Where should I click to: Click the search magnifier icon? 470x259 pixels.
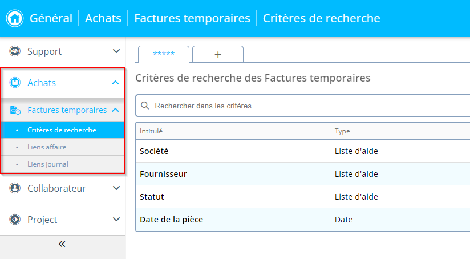pyautogui.click(x=145, y=106)
